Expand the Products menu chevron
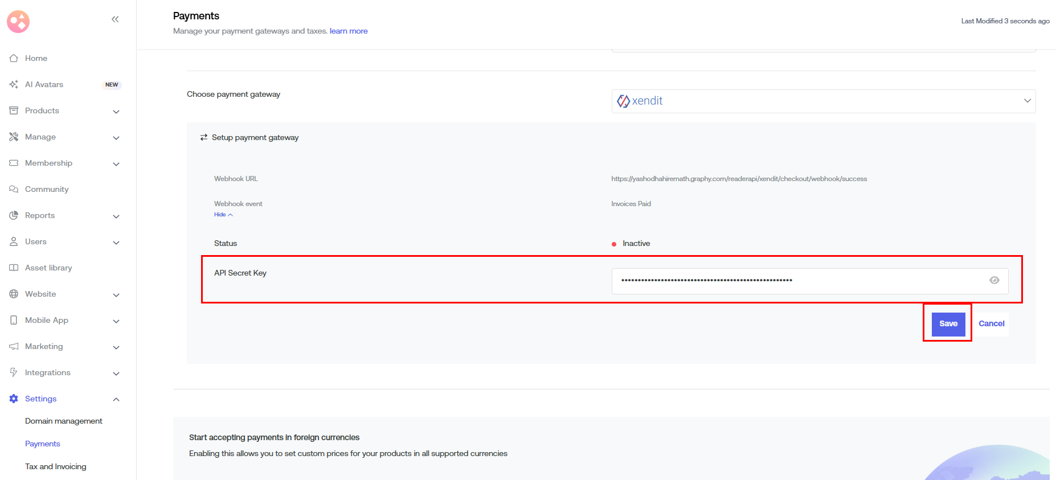The image size is (1056, 480). click(116, 112)
